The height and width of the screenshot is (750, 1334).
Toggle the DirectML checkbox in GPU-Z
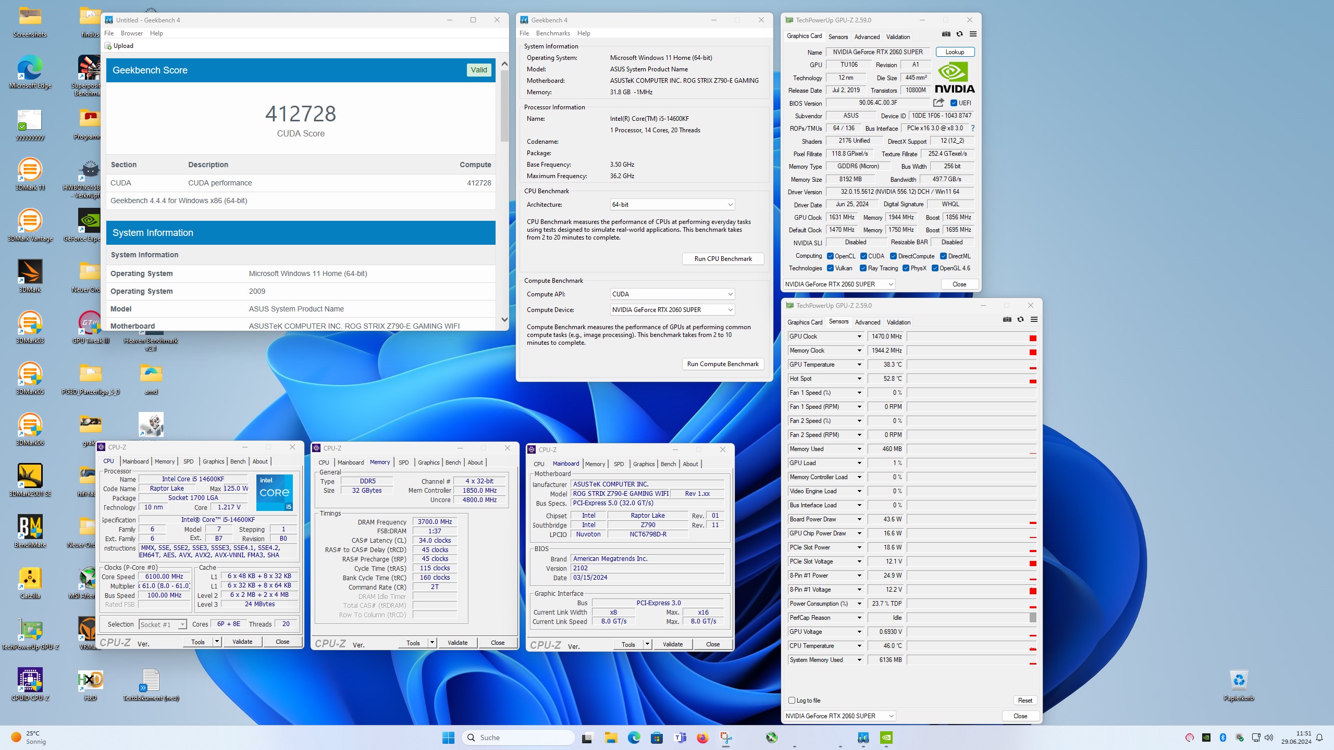pos(943,256)
